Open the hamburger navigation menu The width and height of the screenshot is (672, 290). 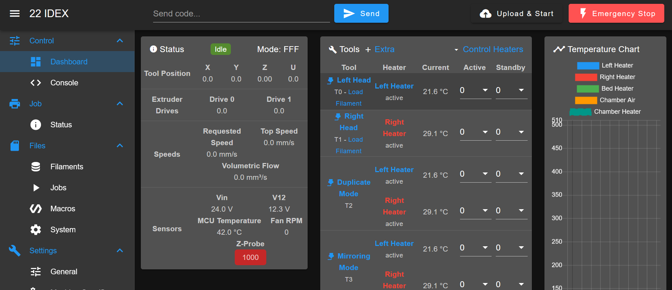click(x=15, y=14)
